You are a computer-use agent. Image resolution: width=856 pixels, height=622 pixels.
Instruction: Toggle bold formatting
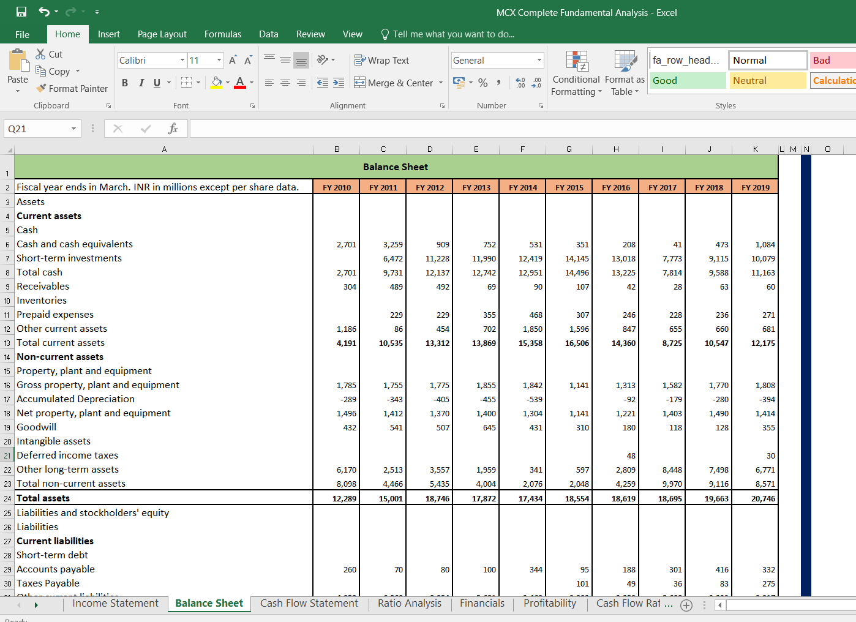point(125,83)
